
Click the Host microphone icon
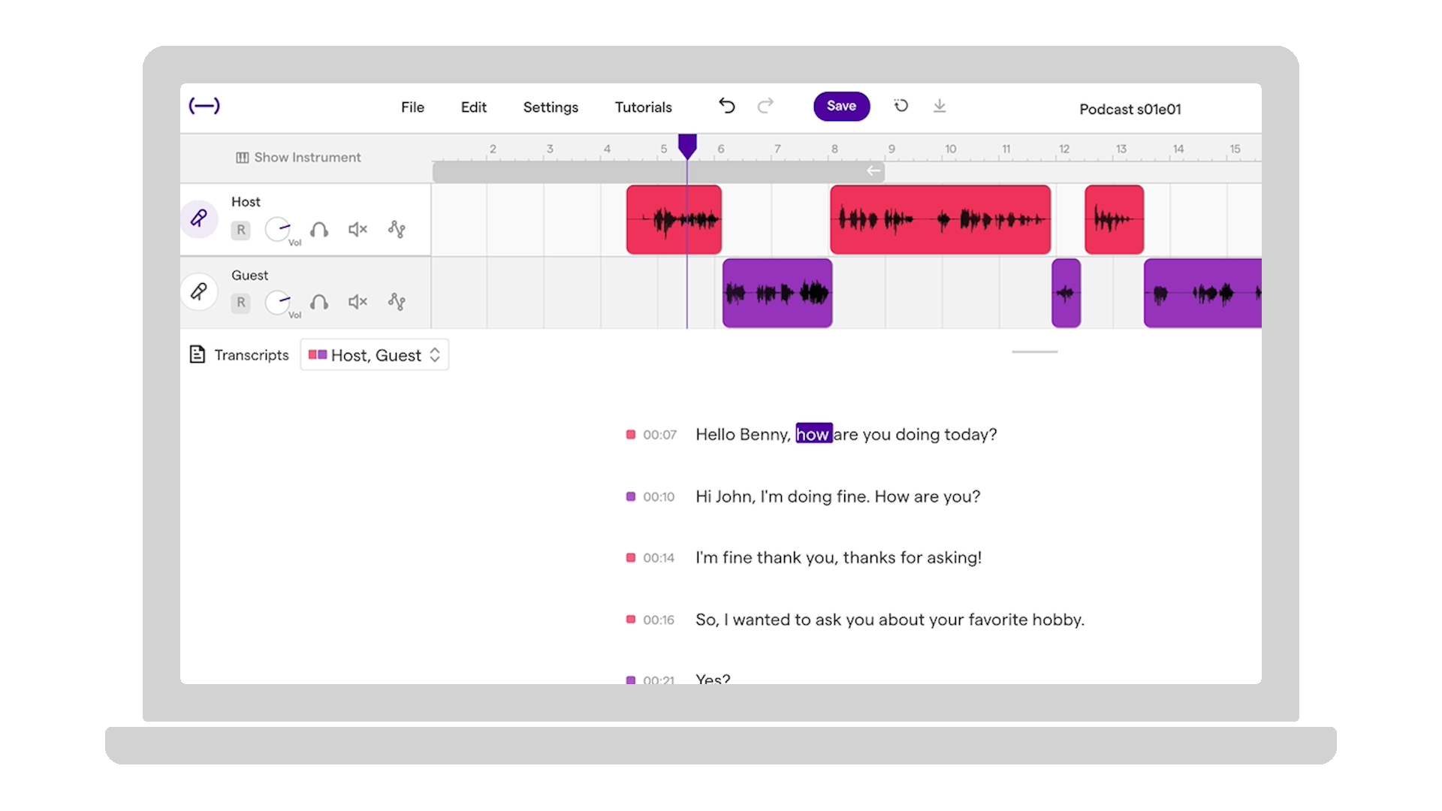pos(199,219)
